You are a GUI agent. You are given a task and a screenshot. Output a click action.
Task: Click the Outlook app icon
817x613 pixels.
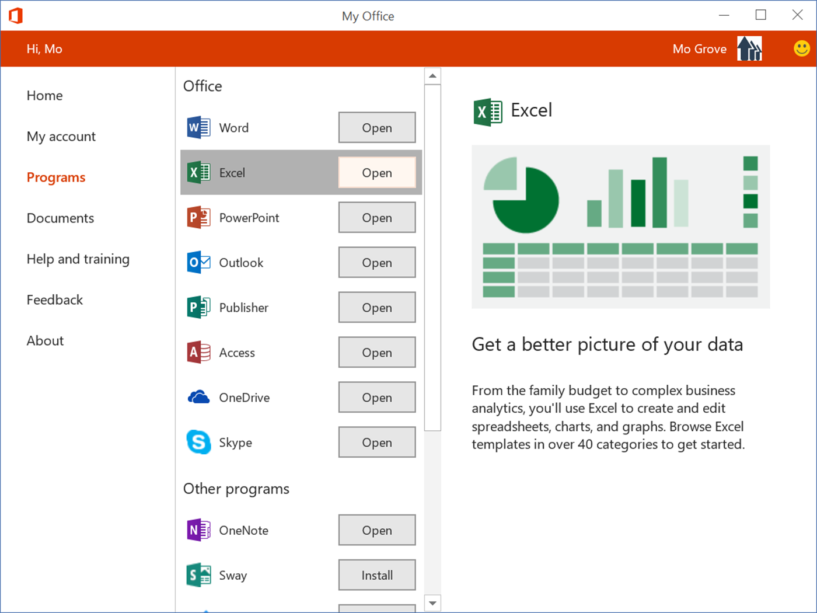click(x=198, y=262)
